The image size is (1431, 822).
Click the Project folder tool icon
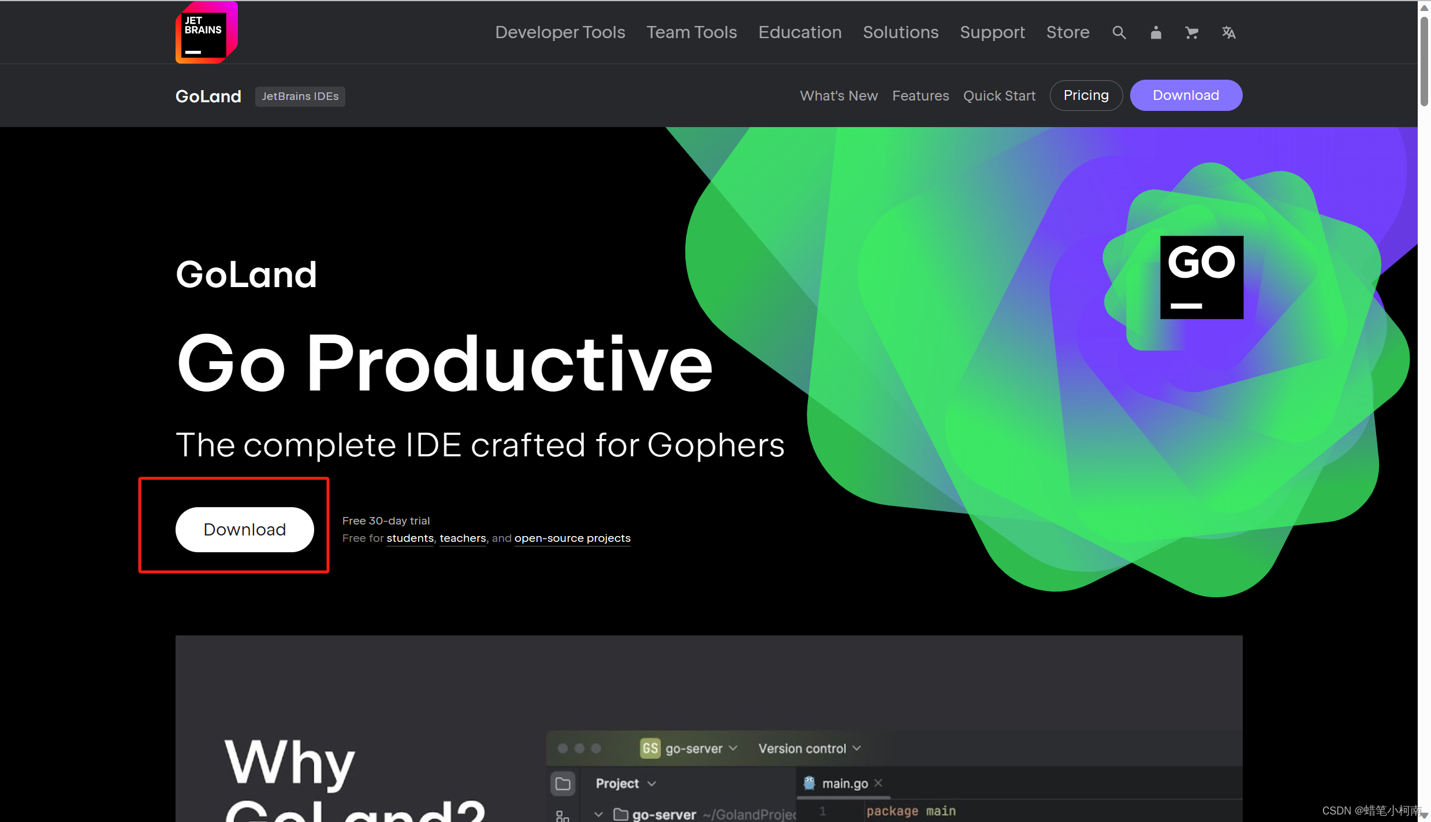[x=562, y=783]
